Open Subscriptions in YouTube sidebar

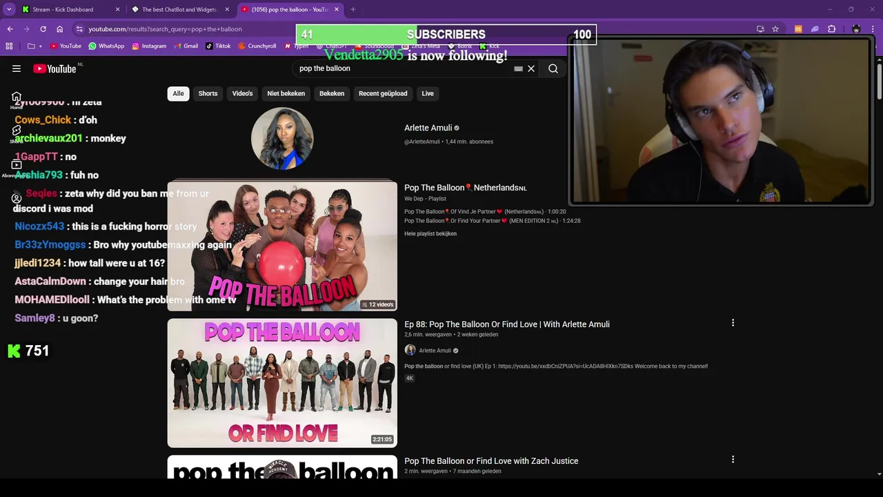point(17,168)
